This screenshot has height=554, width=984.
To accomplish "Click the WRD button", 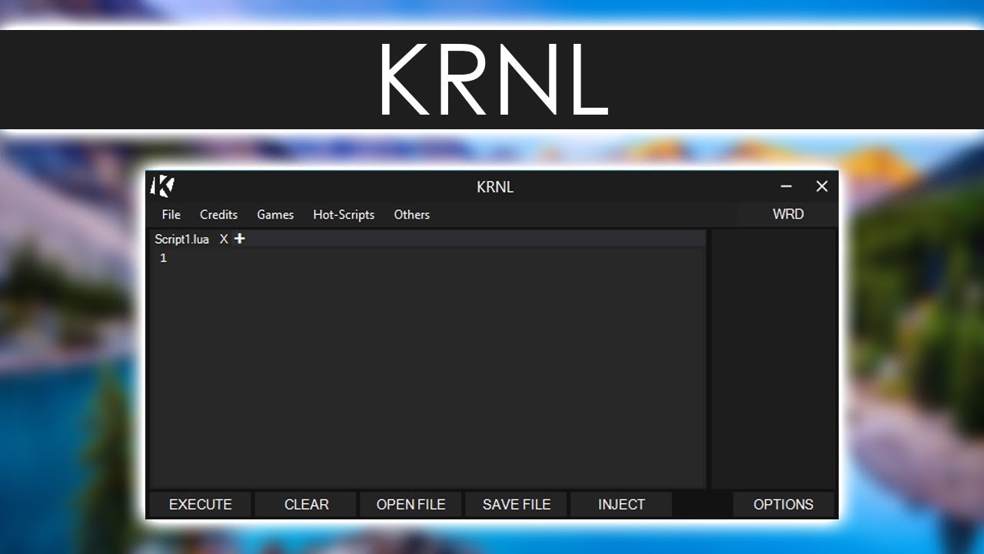I will 788,214.
